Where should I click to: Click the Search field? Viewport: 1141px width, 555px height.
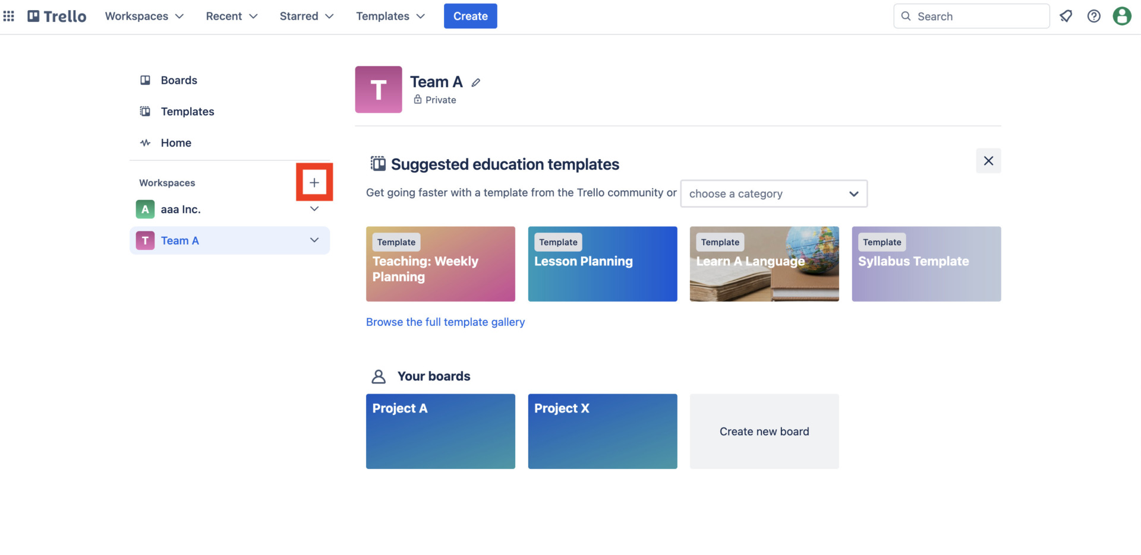[x=971, y=16]
